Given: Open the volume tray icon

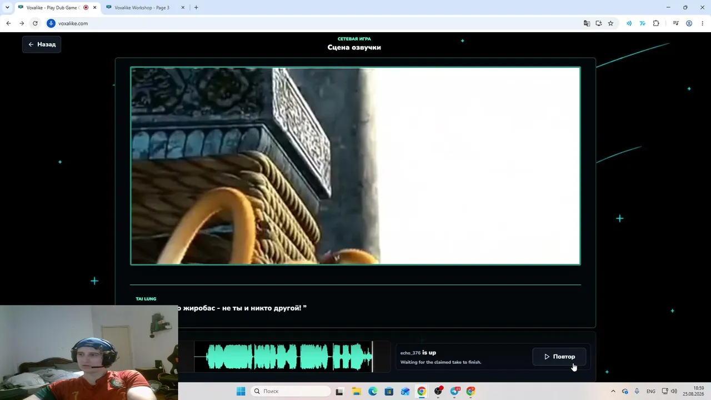Looking at the screenshot, I should (674, 391).
